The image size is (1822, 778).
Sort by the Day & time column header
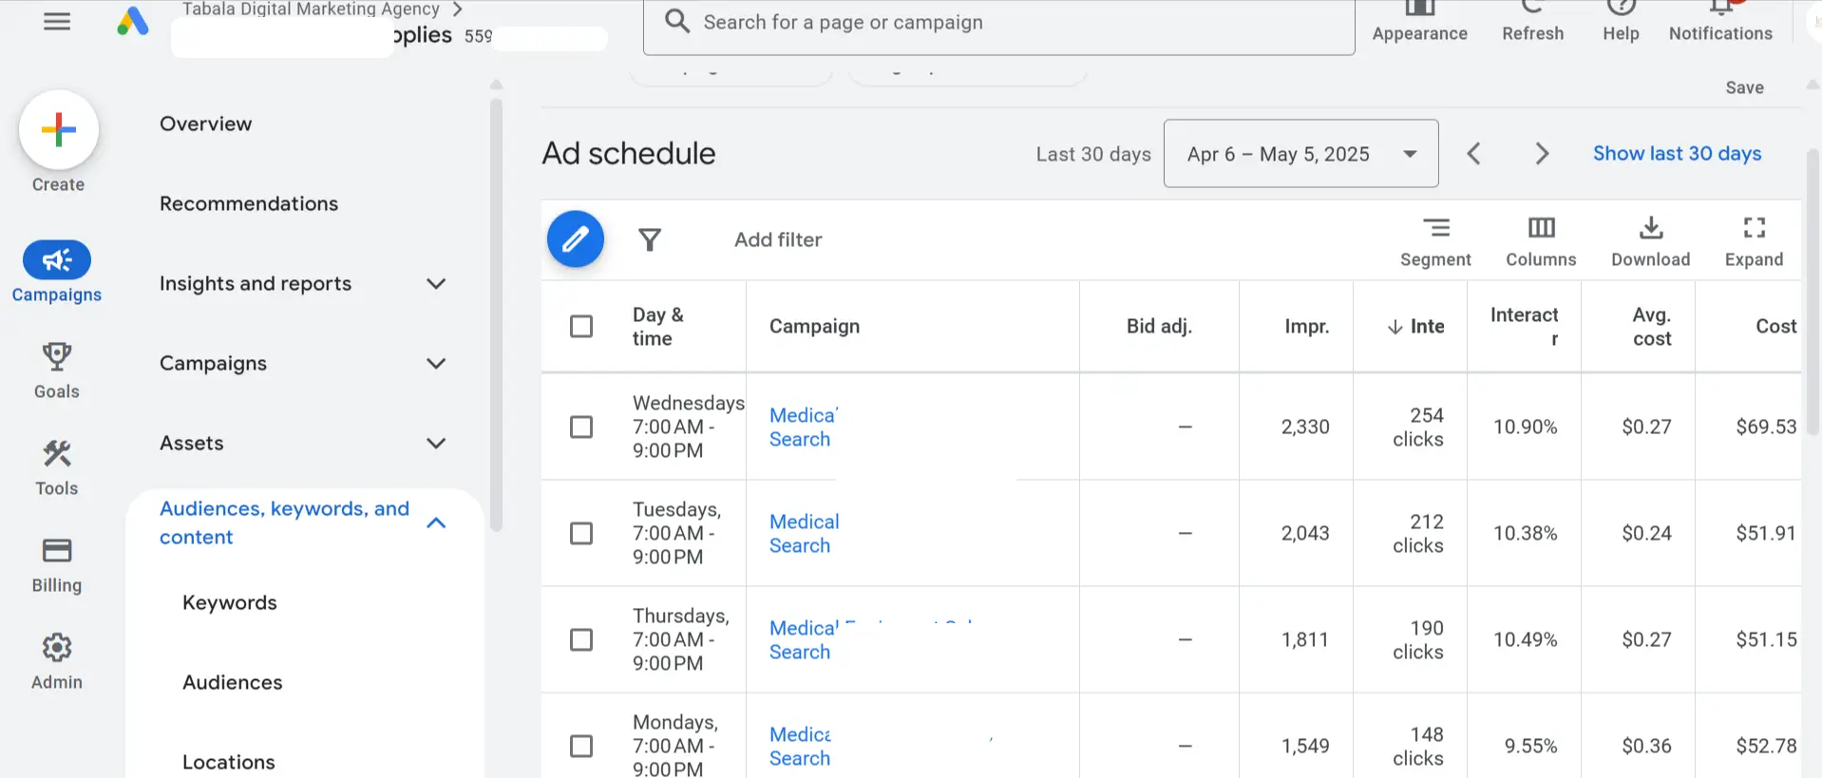click(x=658, y=327)
